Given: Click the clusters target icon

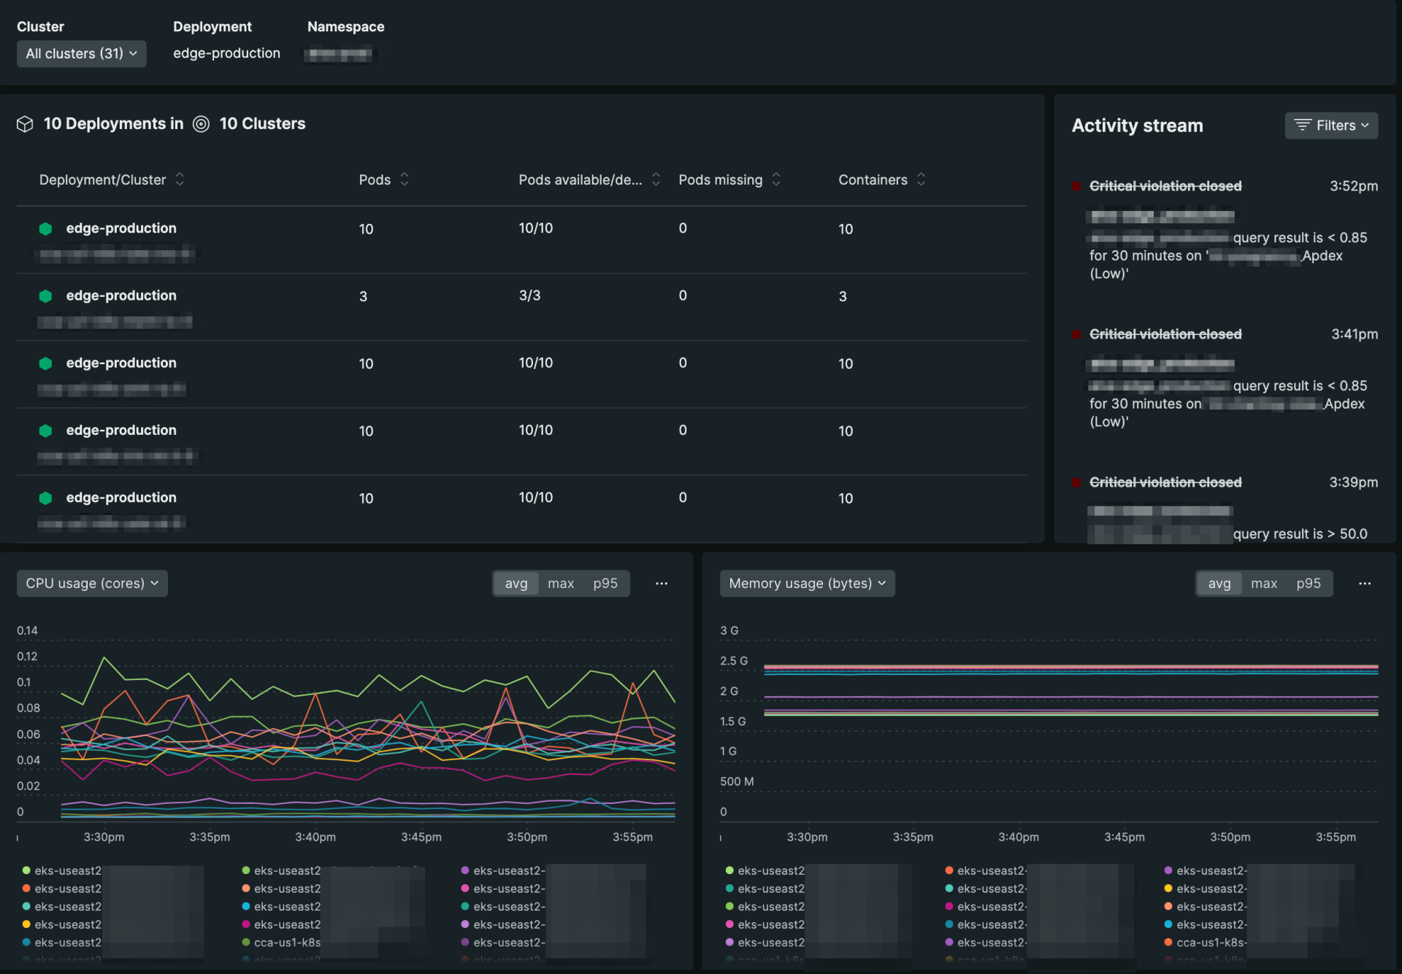Looking at the screenshot, I should click(201, 124).
